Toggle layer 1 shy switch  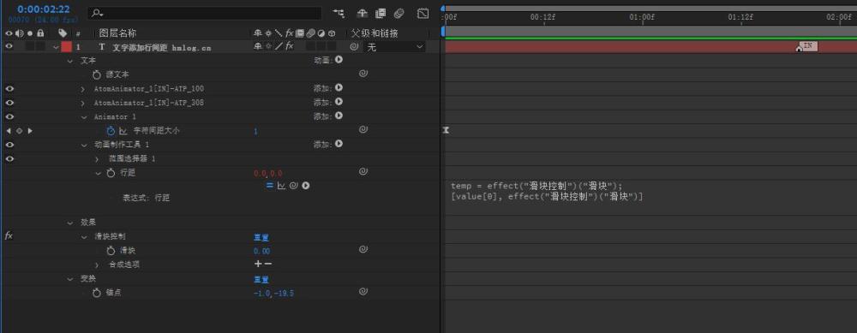coord(258,47)
